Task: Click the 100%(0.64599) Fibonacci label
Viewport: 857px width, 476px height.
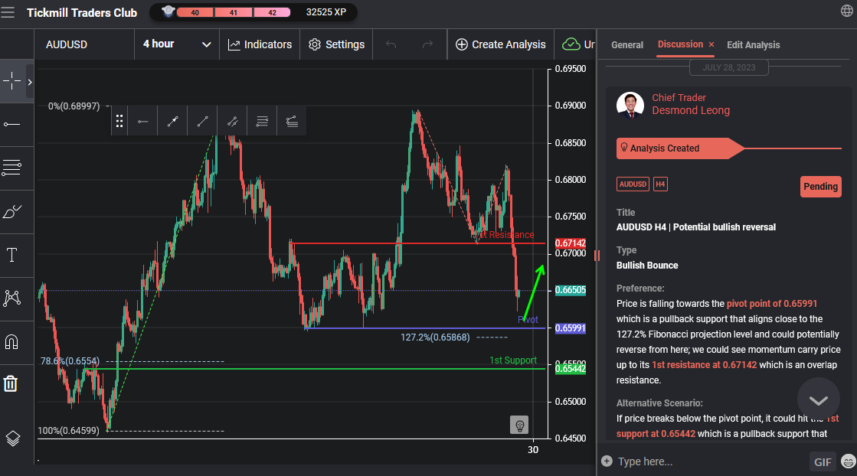Action: 68,431
